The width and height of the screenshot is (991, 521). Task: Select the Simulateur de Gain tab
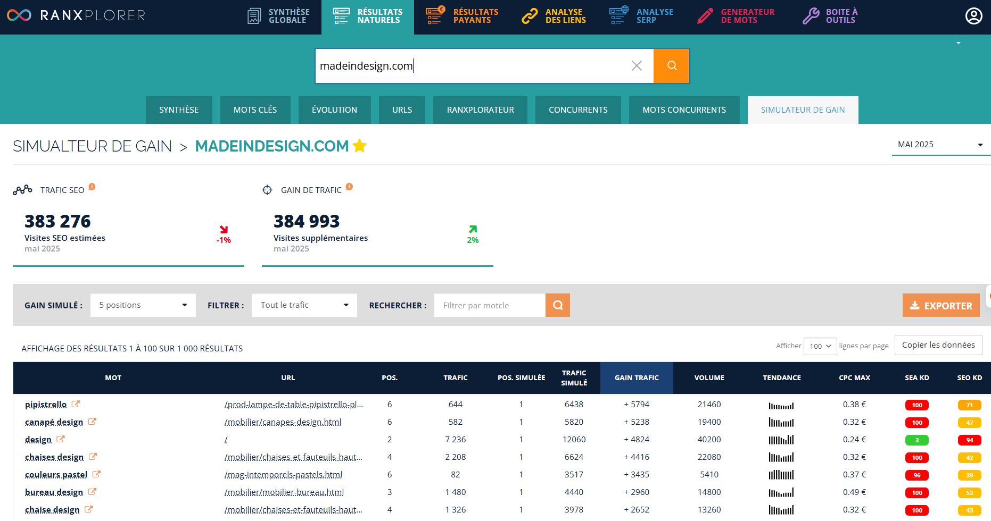[x=803, y=110]
